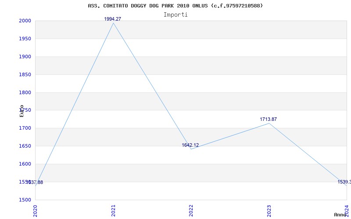Select the 1713.87 data label
This screenshot has width=351, height=219.
(x=268, y=119)
